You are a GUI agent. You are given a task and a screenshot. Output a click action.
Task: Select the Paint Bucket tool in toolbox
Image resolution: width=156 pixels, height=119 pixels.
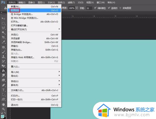tap(3, 71)
